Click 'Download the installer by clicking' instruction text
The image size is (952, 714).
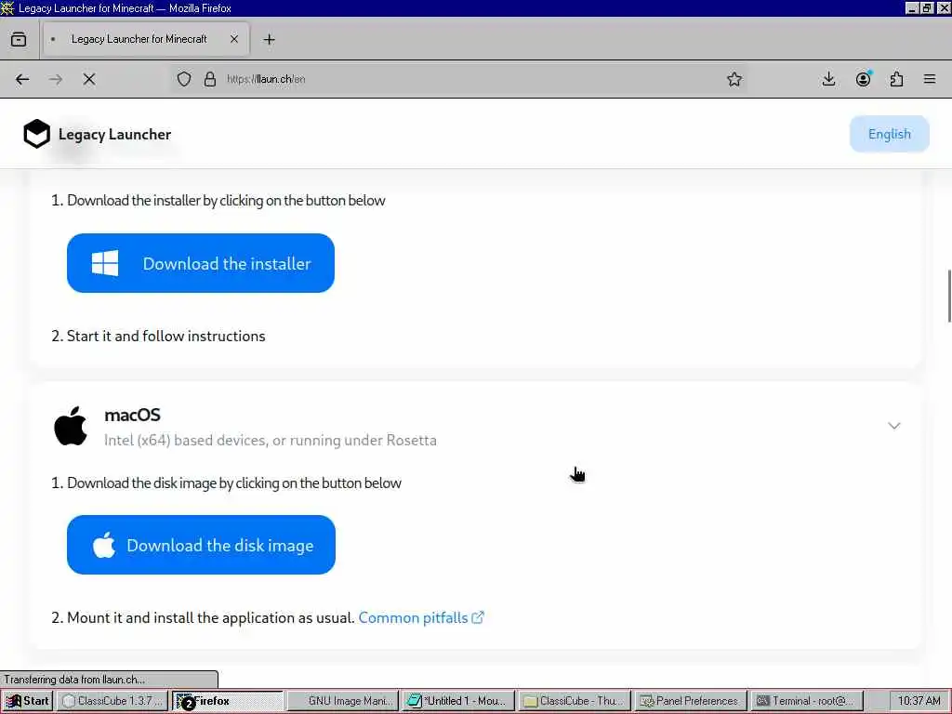click(226, 201)
